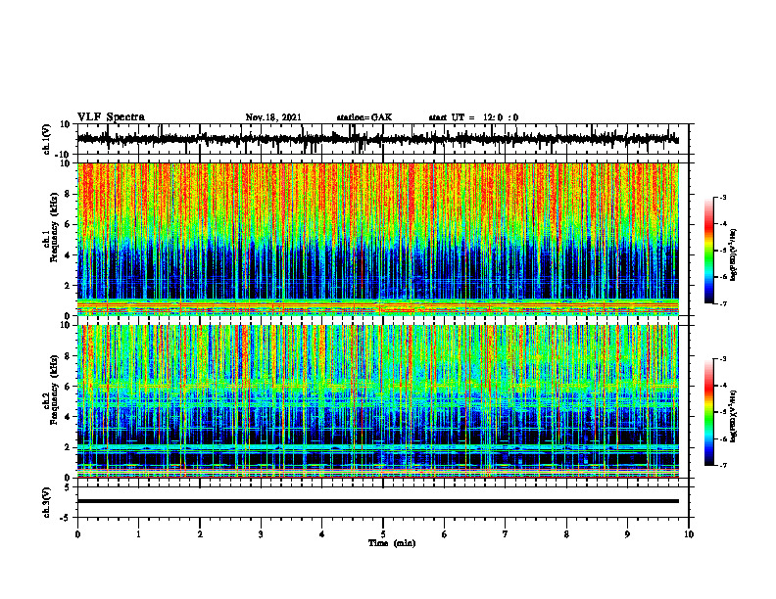Select the ch.2 "Frequency (kHz)" axis label
The width and height of the screenshot is (776, 599).
tap(54, 389)
